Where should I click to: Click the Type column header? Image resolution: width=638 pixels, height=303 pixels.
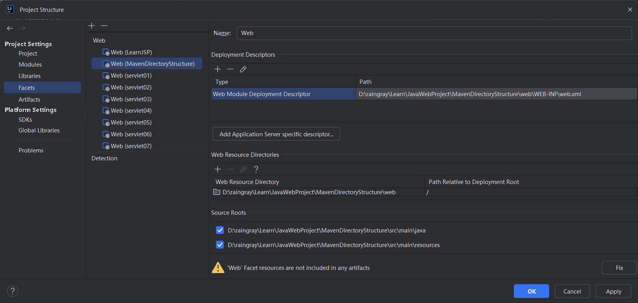click(283, 82)
